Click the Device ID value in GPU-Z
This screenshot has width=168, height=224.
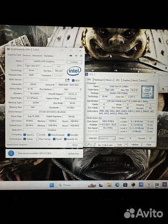coord(68,85)
